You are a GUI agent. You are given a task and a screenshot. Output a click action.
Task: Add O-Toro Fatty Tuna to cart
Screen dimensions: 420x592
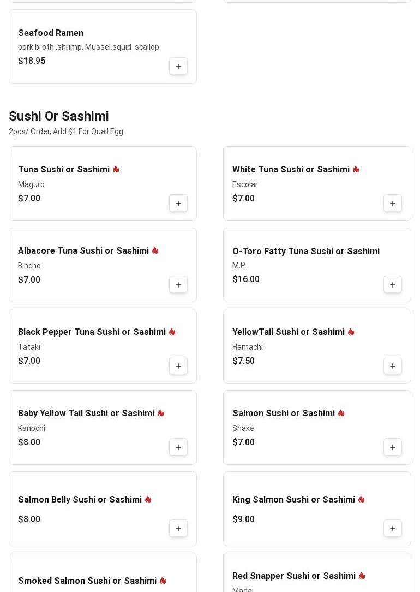pos(393,285)
